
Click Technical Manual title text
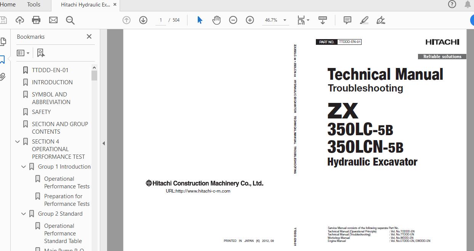pyautogui.click(x=385, y=74)
